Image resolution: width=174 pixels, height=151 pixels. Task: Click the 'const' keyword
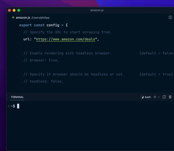pyautogui.click(x=39, y=25)
